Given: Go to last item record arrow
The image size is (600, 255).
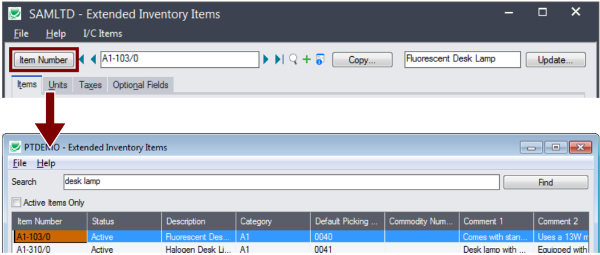Looking at the screenshot, I should point(279,60).
